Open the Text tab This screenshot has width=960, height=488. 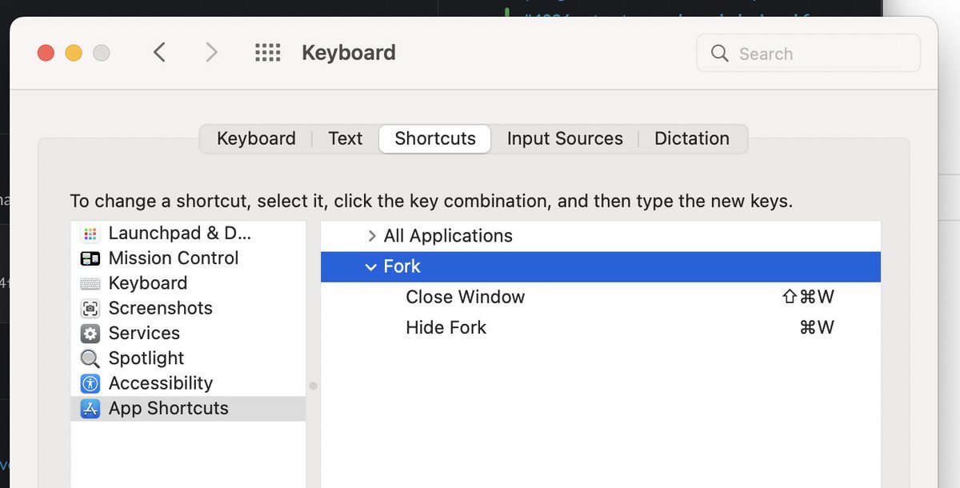[346, 138]
